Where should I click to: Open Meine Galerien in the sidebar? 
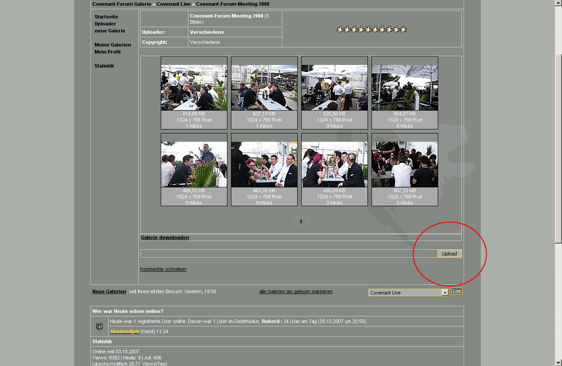point(112,45)
